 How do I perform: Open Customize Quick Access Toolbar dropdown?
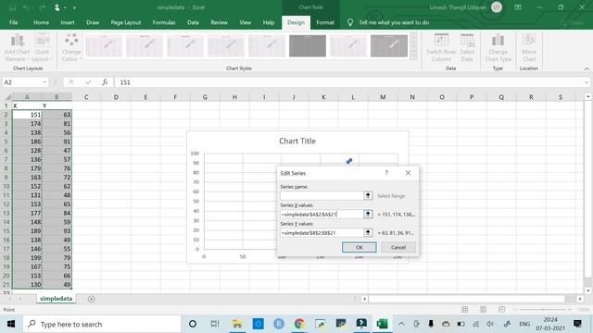[74, 7]
